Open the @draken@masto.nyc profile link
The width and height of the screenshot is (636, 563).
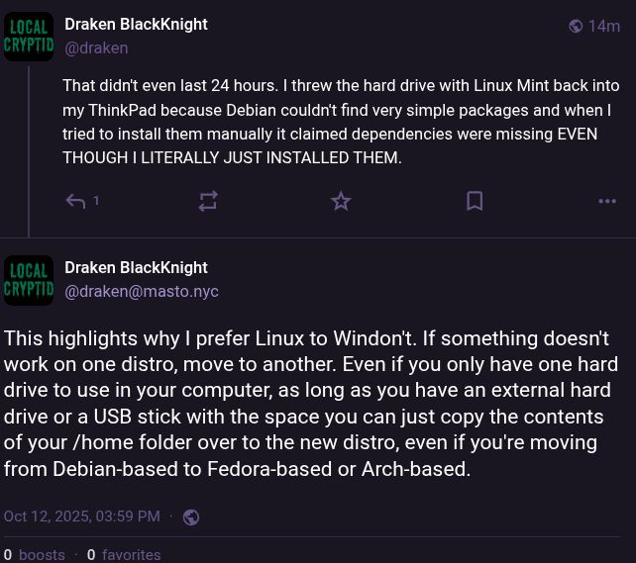click(x=142, y=291)
